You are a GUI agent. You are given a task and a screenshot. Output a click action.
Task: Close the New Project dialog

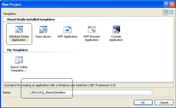(172, 4)
